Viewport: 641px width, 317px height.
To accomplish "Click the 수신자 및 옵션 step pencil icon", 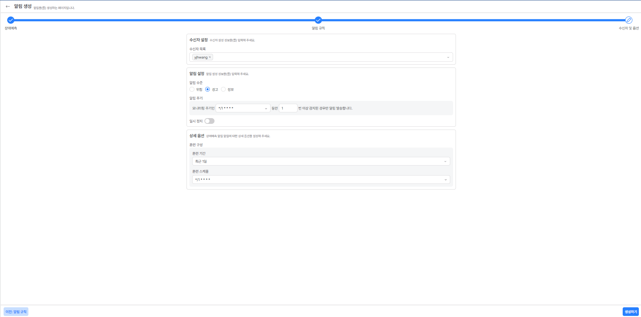I will point(629,20).
